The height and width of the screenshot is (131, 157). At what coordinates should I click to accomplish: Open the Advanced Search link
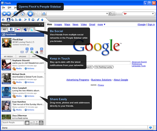pos(139,62)
